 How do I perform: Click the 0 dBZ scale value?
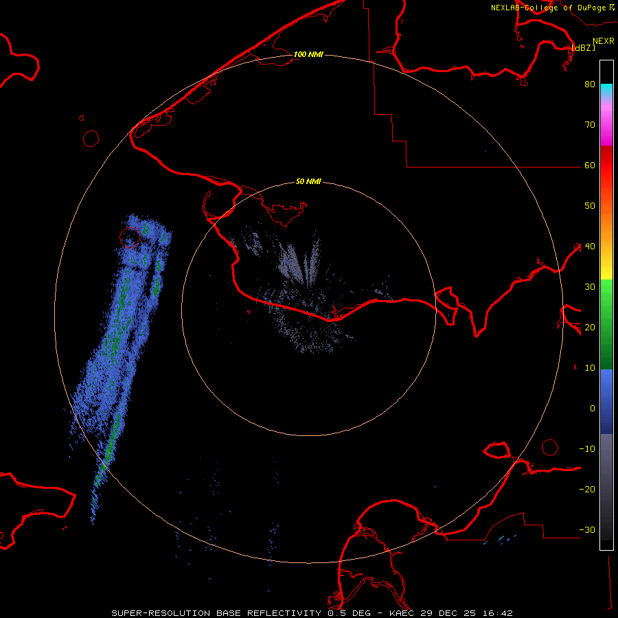click(x=593, y=409)
